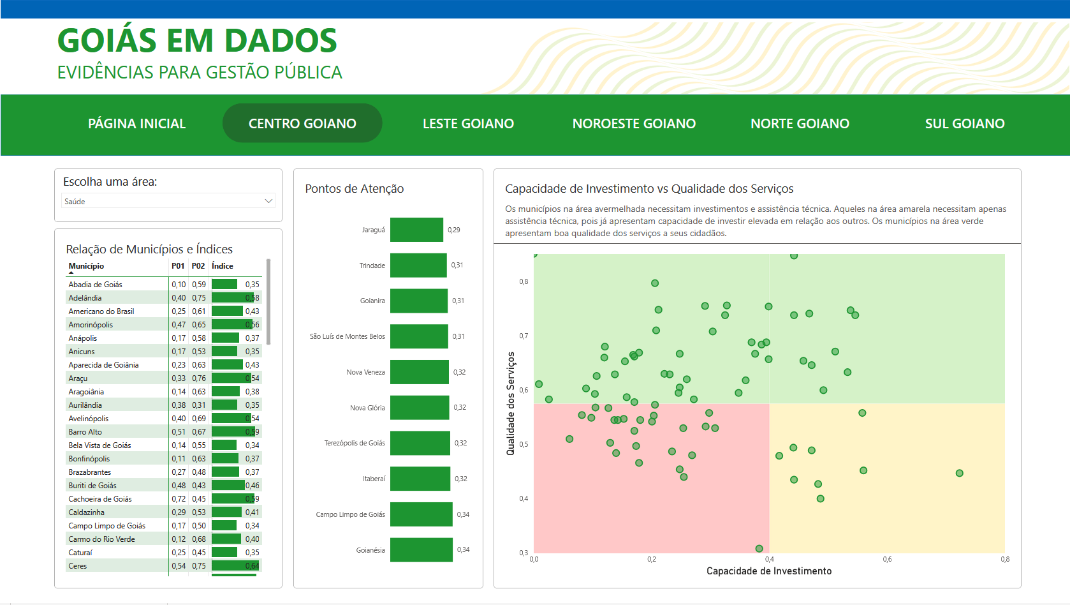Open the Página Inicial tab
Image resolution: width=1070 pixels, height=605 pixels.
click(136, 124)
